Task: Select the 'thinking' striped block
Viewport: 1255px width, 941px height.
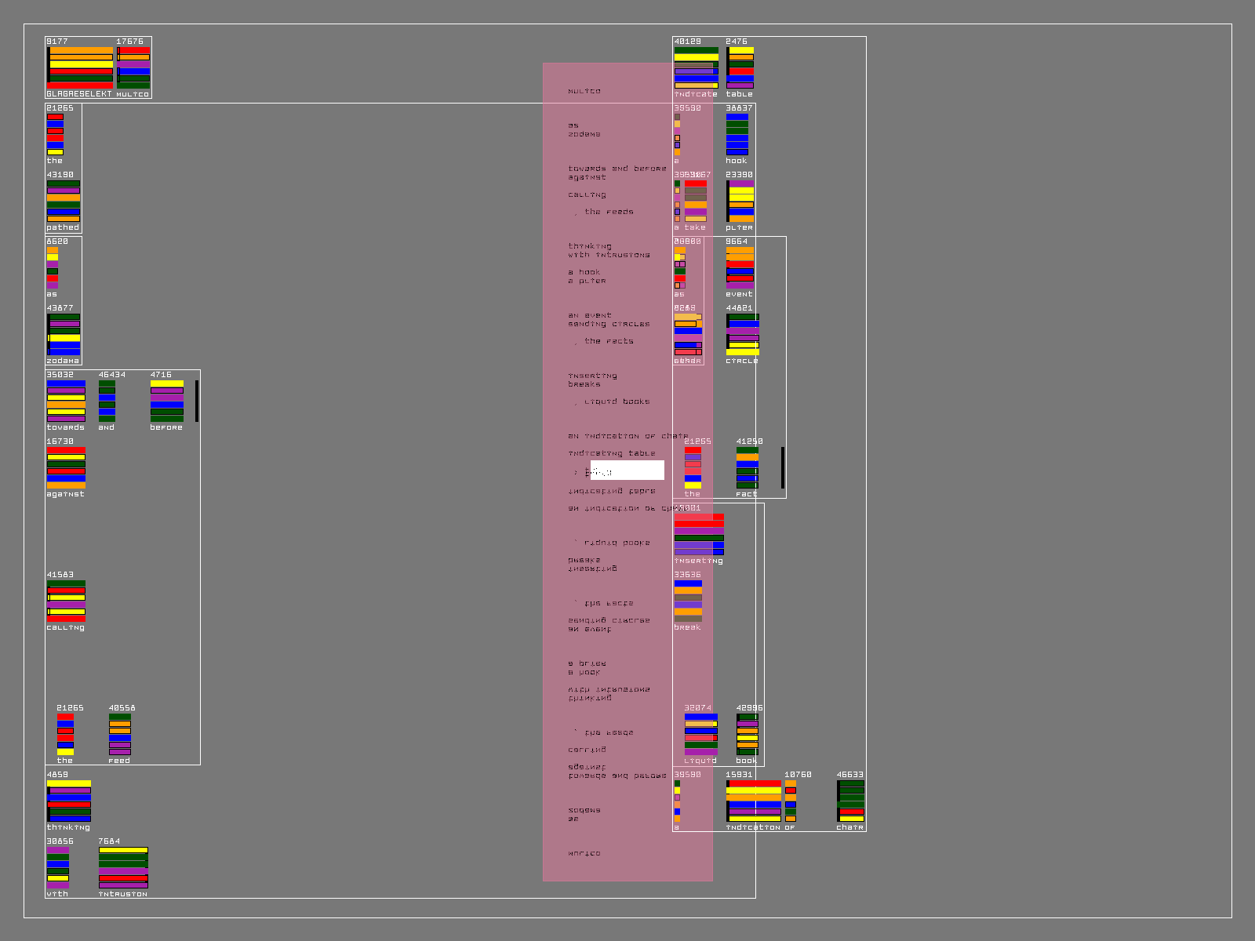Action: coord(69,801)
